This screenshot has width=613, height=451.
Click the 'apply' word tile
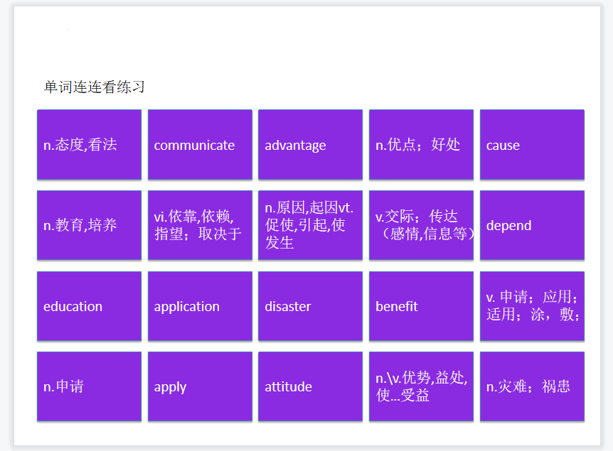click(200, 386)
